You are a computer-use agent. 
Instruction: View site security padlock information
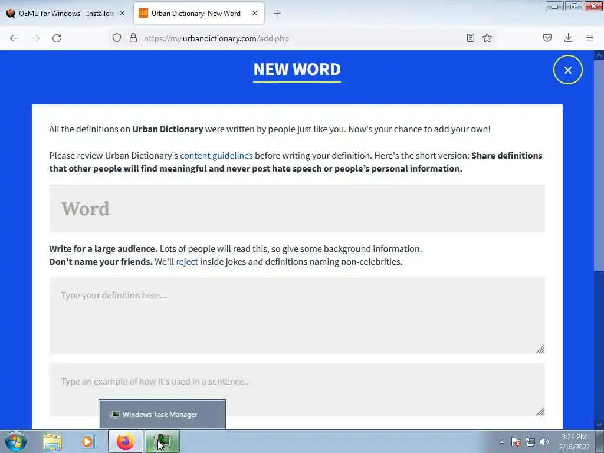[x=133, y=38]
